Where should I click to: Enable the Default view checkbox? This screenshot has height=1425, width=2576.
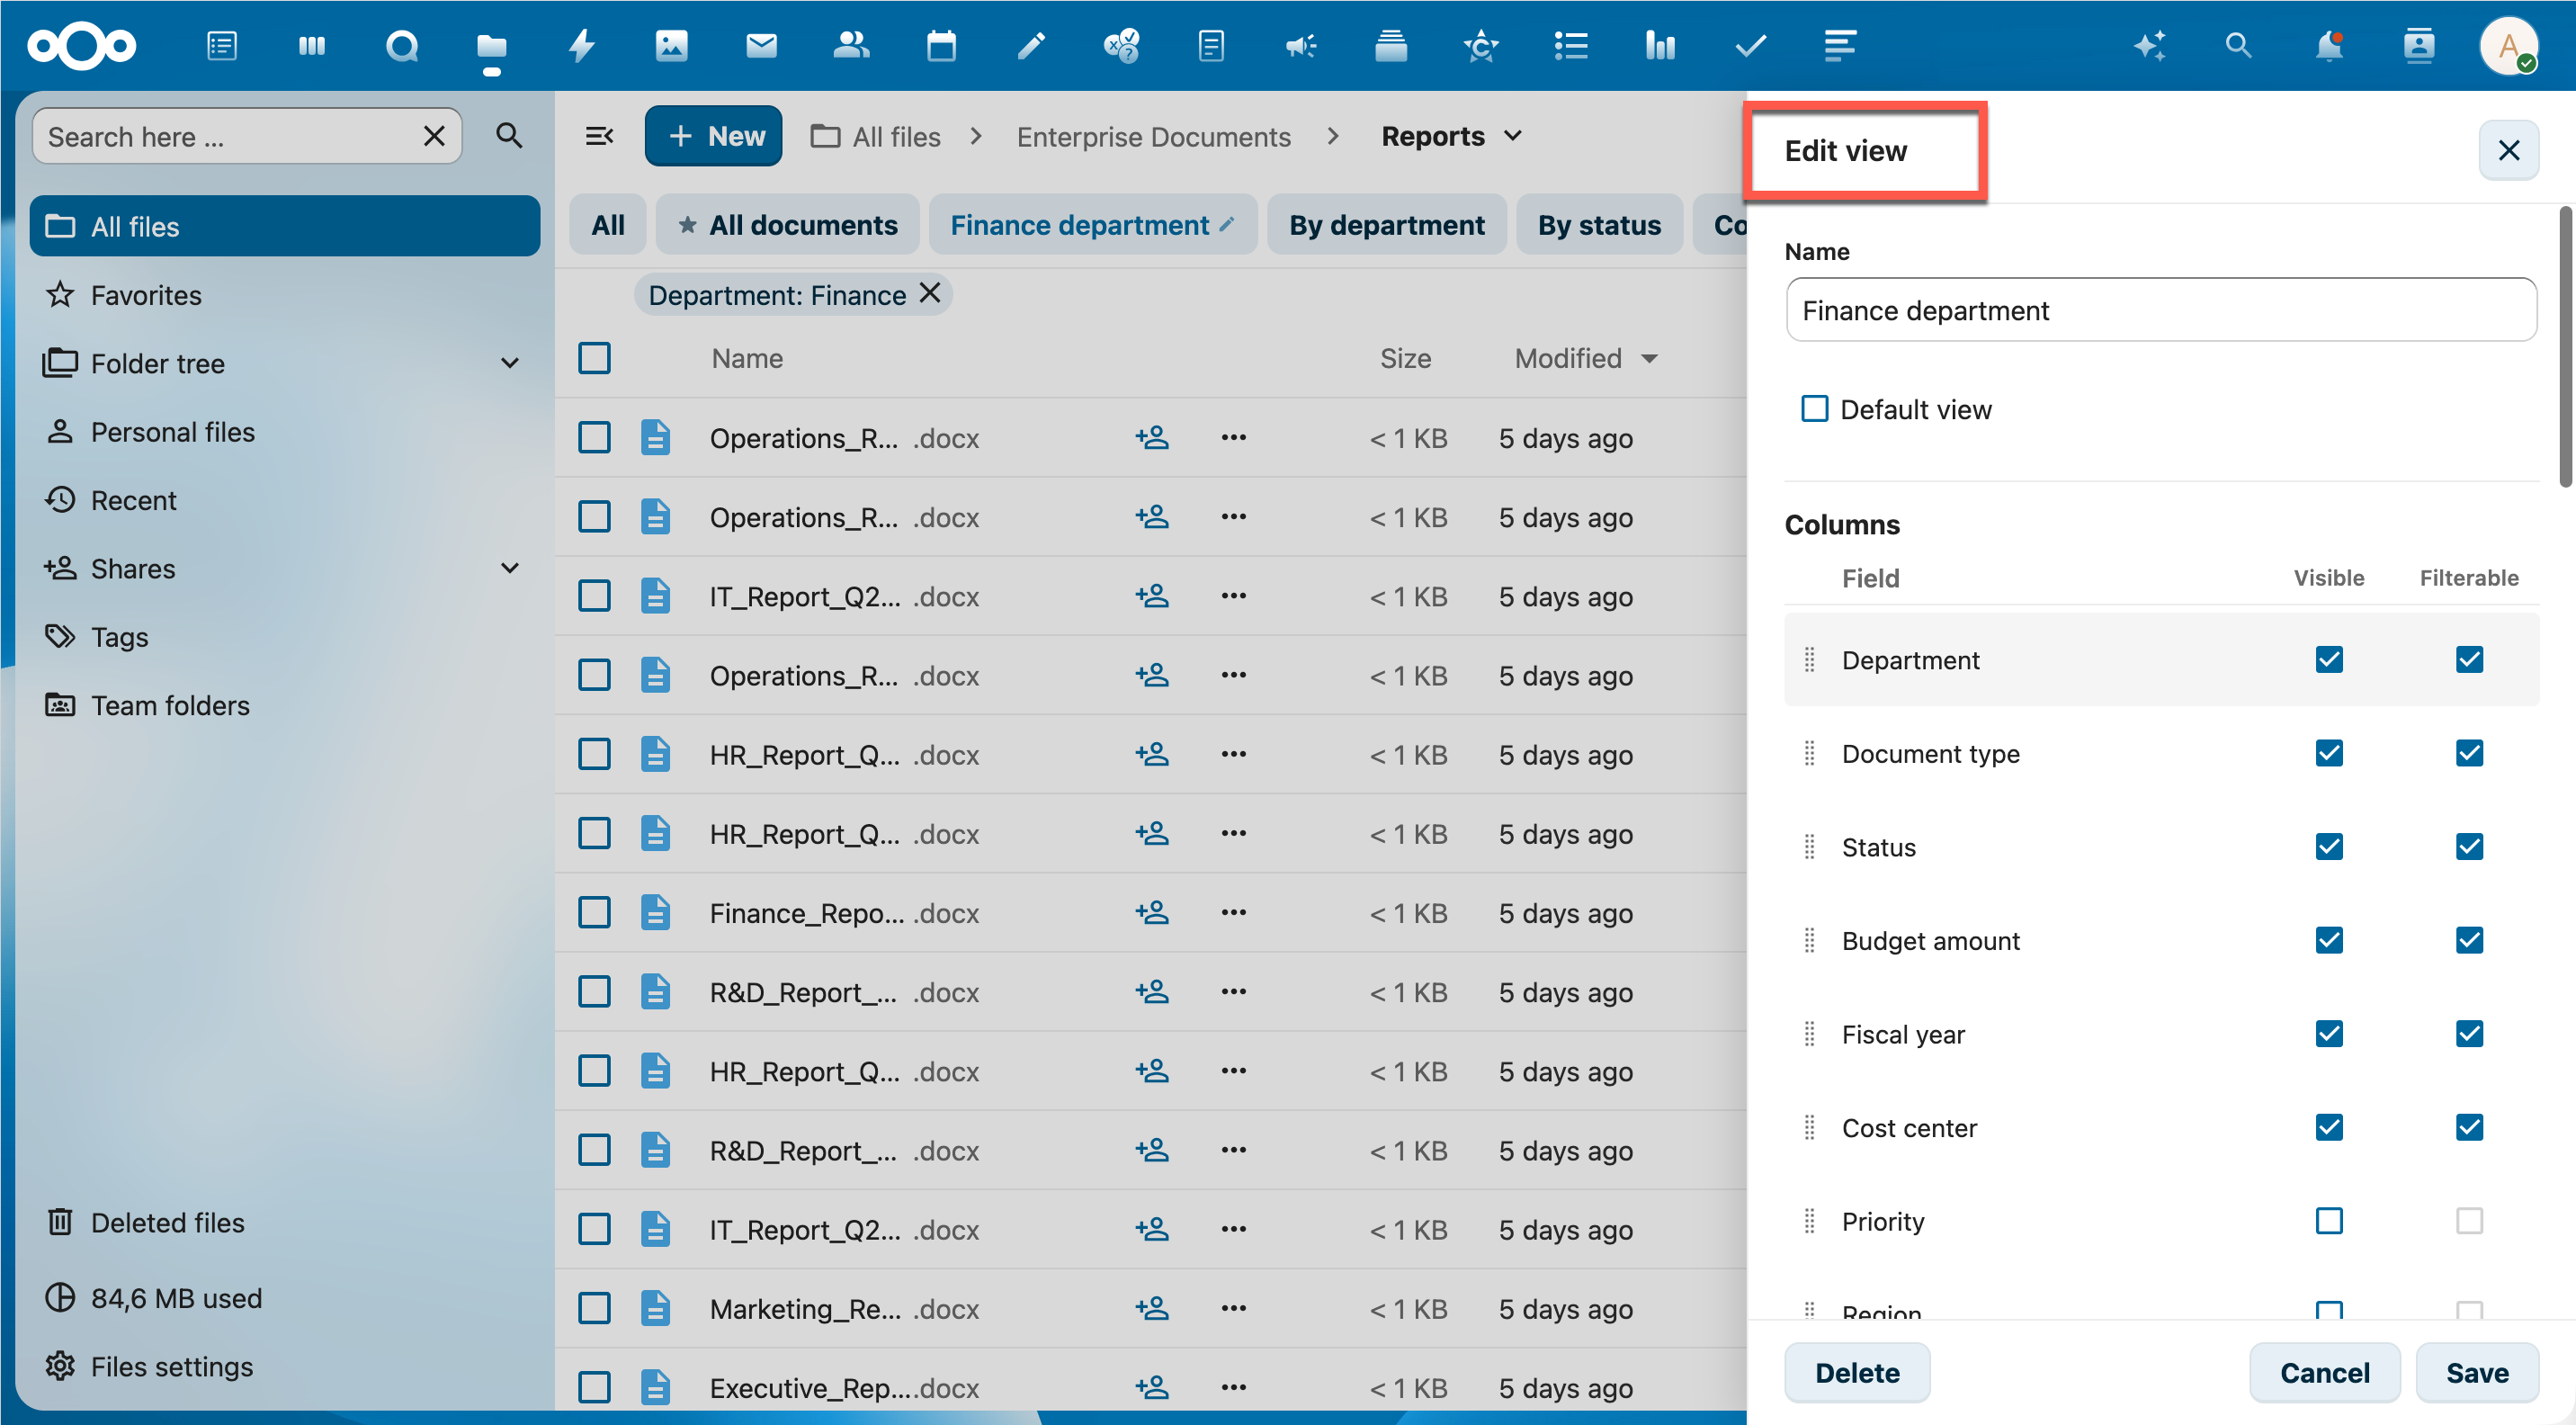pyautogui.click(x=1815, y=409)
